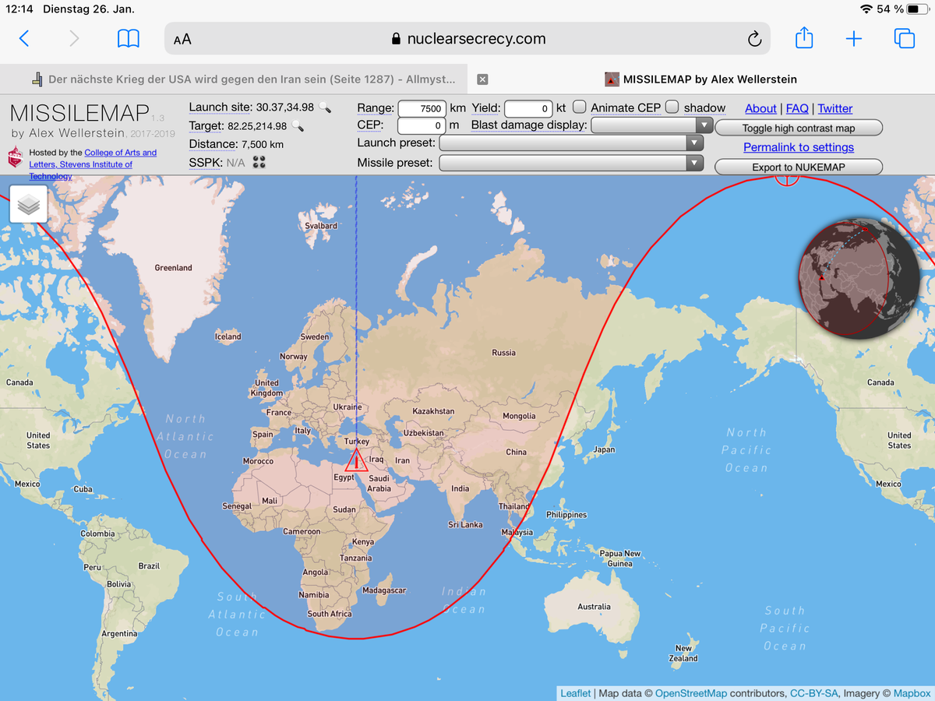Click the Stevens Institute logo icon
Screen dimensions: 935x701
16,158
